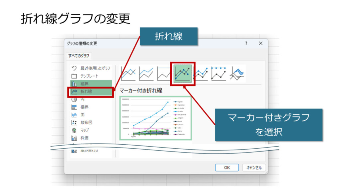The width and height of the screenshot is (340, 191).
Task: Select the 面 chart category
Action: (x=82, y=115)
